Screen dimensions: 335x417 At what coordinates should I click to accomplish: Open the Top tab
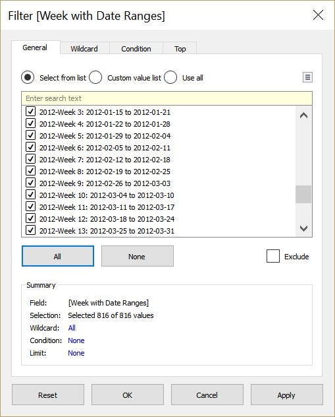point(180,49)
